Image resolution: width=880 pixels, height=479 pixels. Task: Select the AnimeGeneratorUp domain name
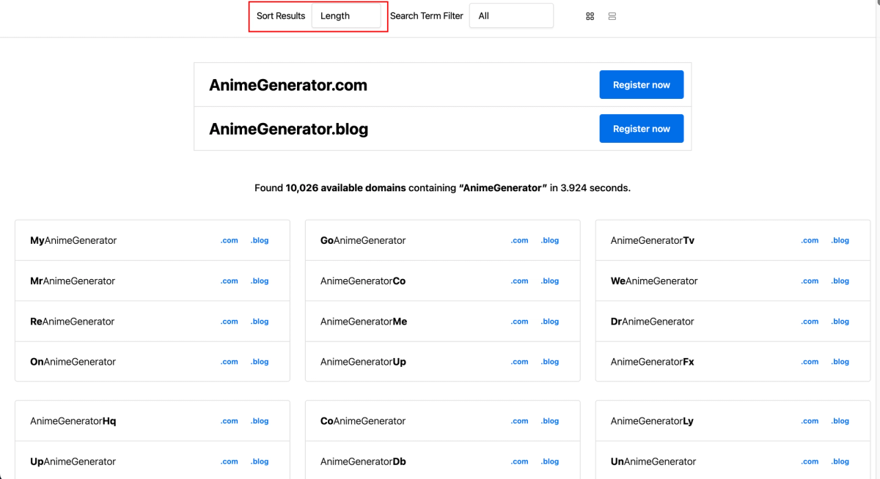pyautogui.click(x=363, y=362)
